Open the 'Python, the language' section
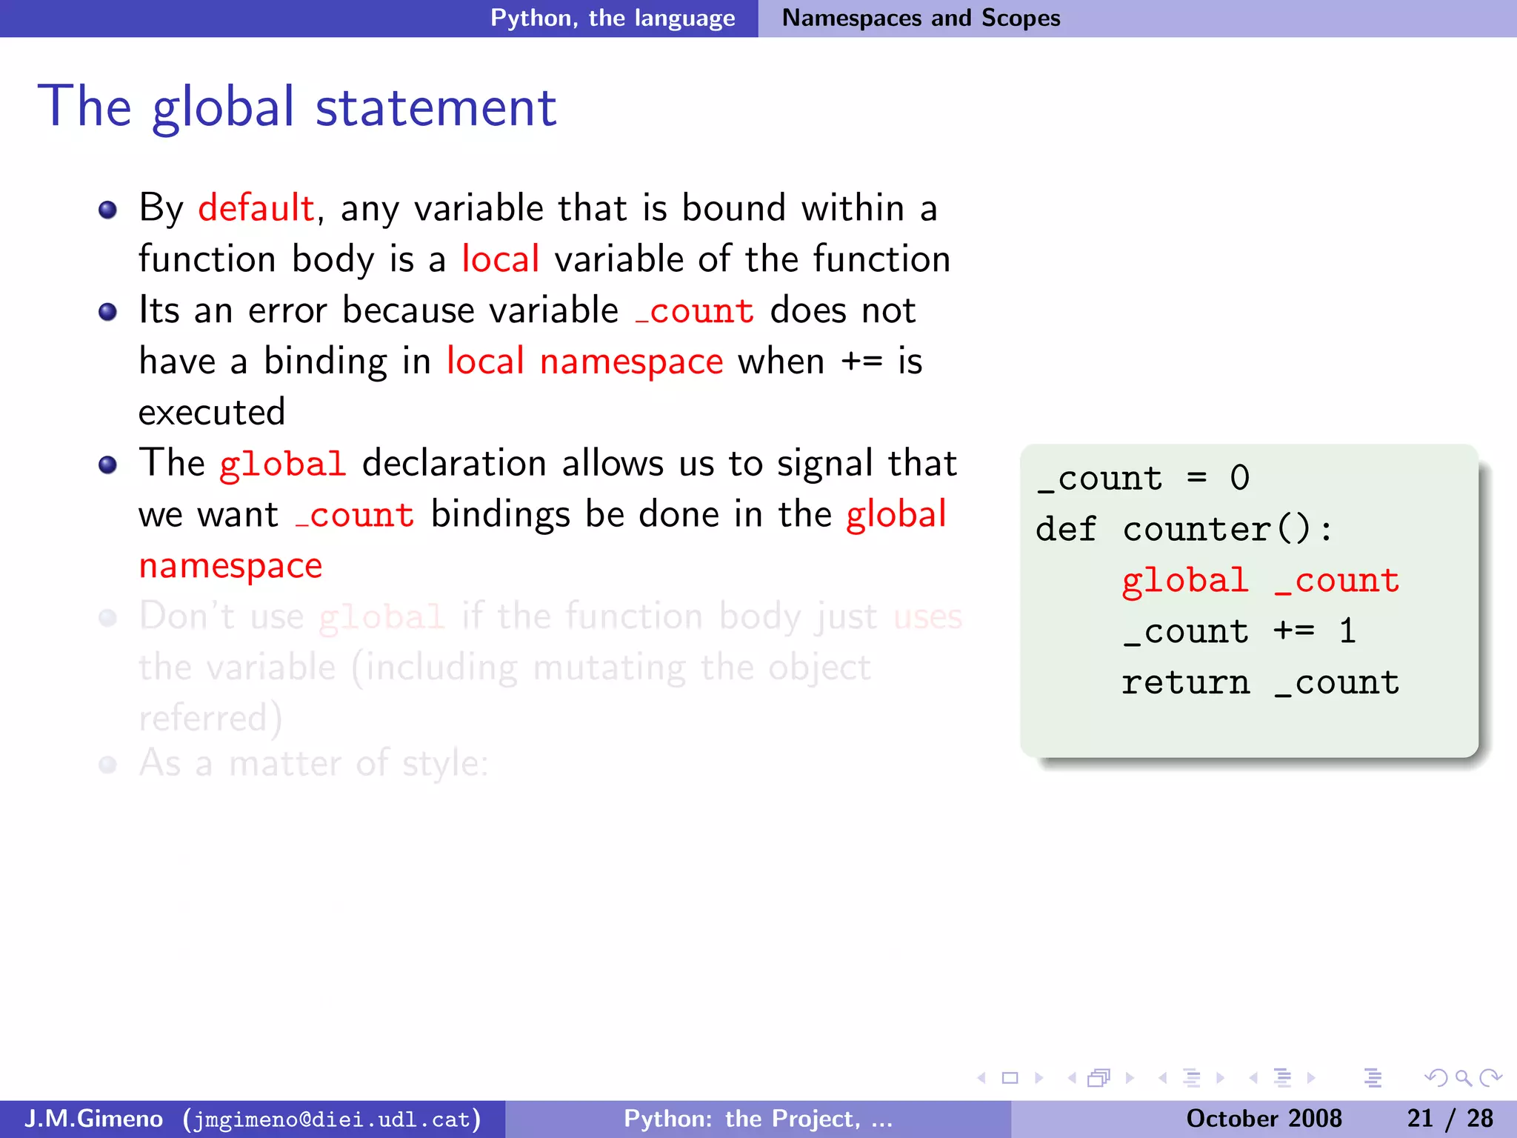This screenshot has height=1138, width=1517. click(x=613, y=18)
